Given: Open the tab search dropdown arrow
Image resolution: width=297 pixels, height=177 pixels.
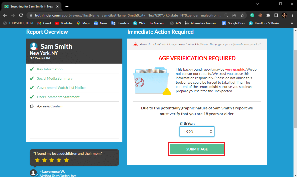Looking at the screenshot, I should pos(258,4).
